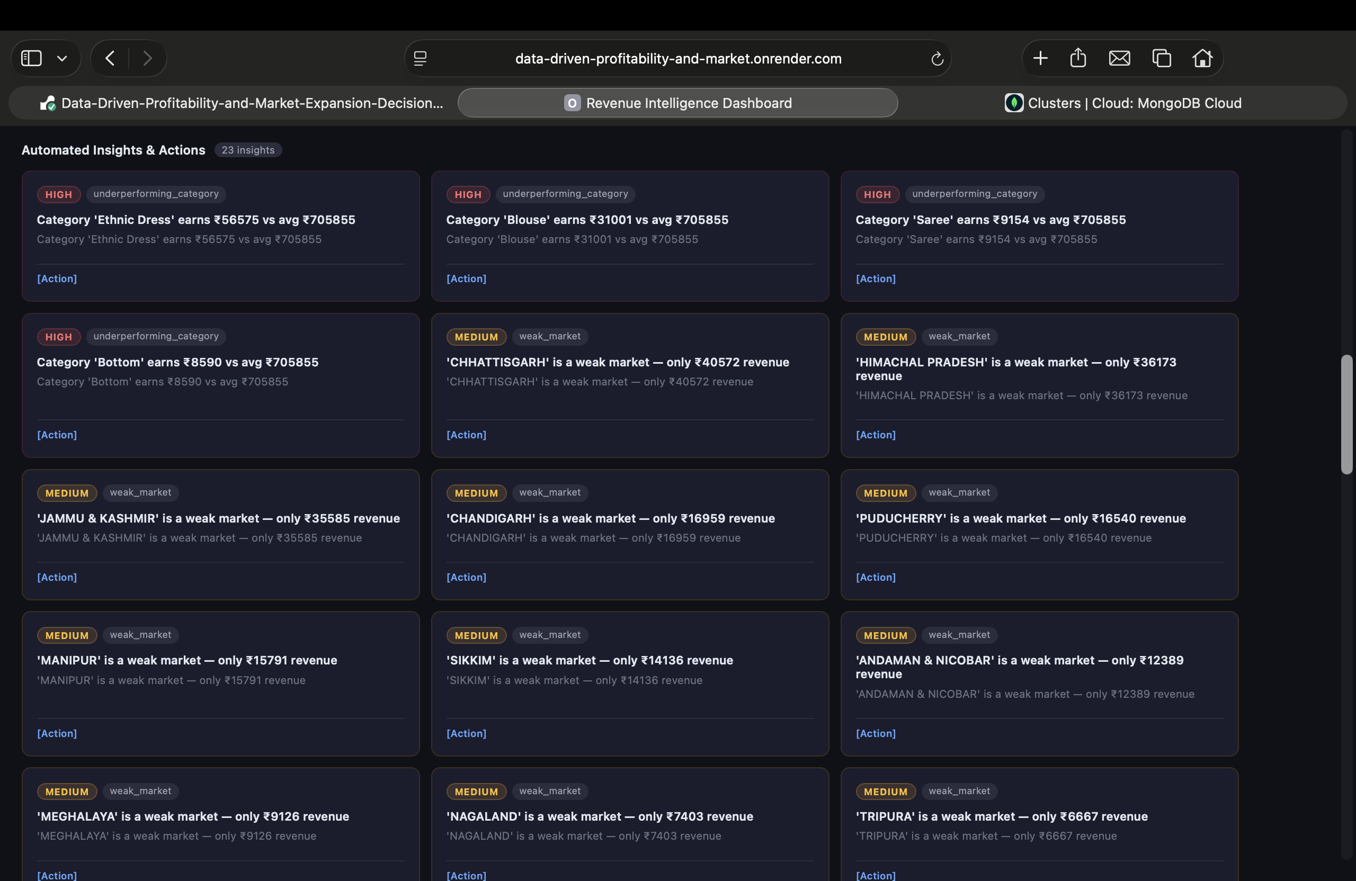Click the GitHub tab favicon
The width and height of the screenshot is (1356, 881).
48,103
